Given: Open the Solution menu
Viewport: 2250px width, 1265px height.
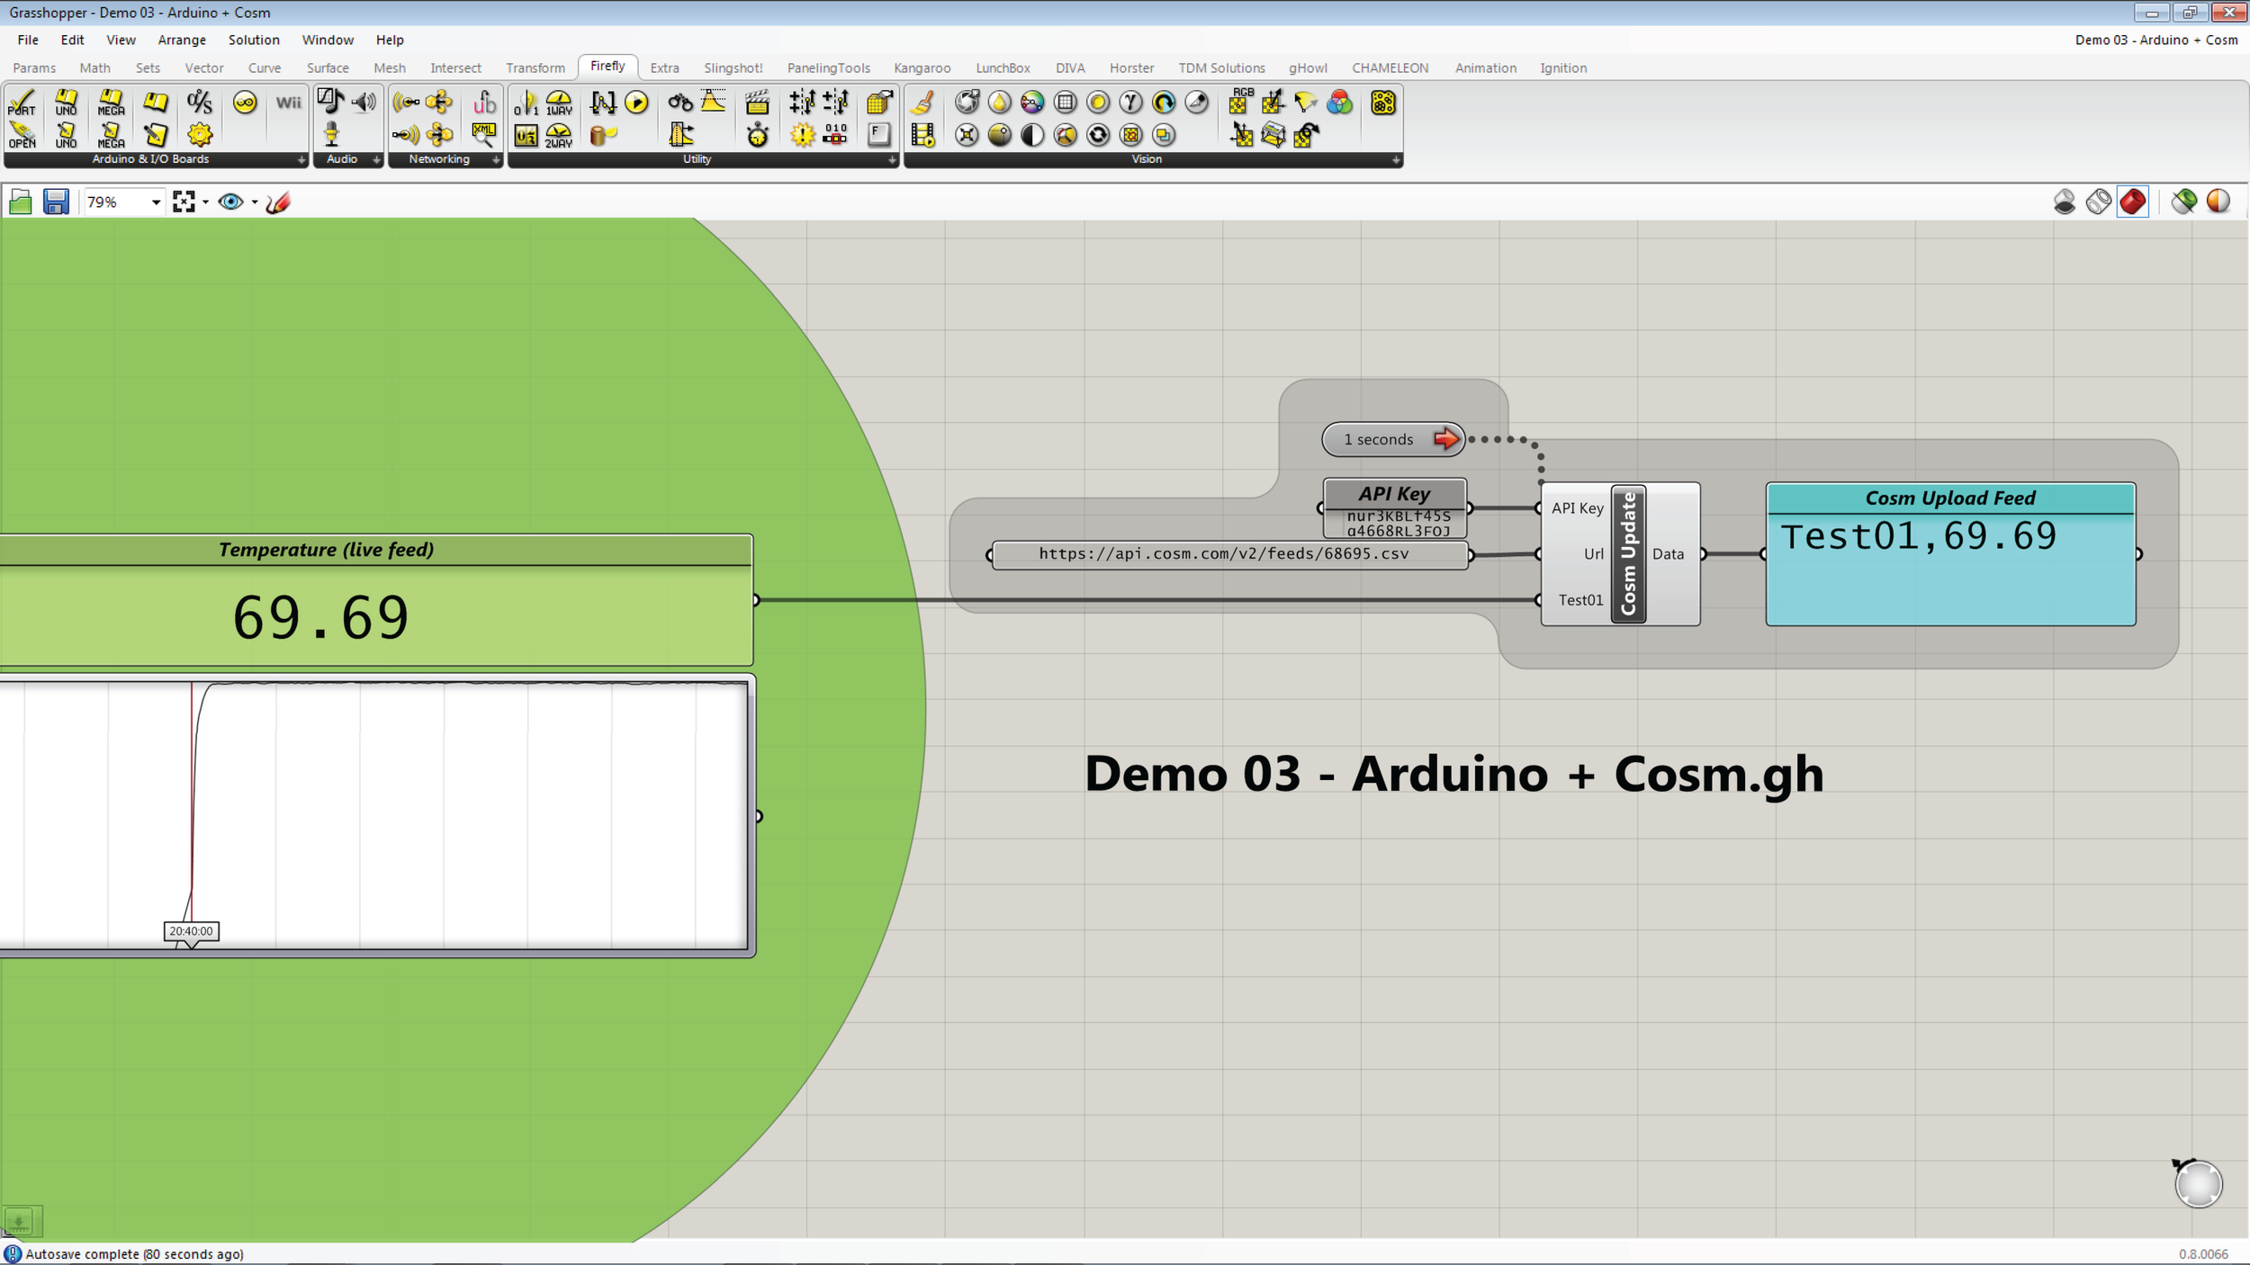Looking at the screenshot, I should [x=254, y=40].
